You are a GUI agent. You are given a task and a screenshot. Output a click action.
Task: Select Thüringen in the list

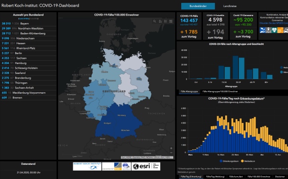tap(28, 83)
